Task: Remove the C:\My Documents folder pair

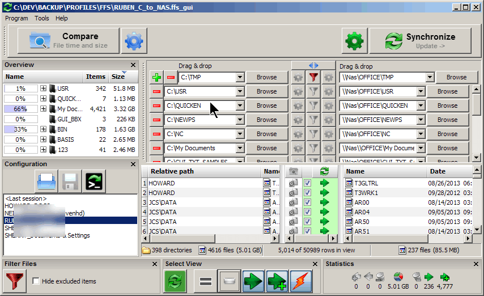Action: click(x=156, y=149)
